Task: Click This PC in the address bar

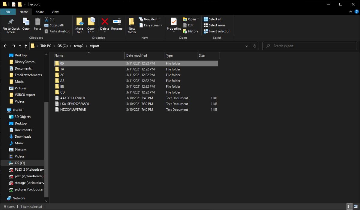Action: [46, 46]
